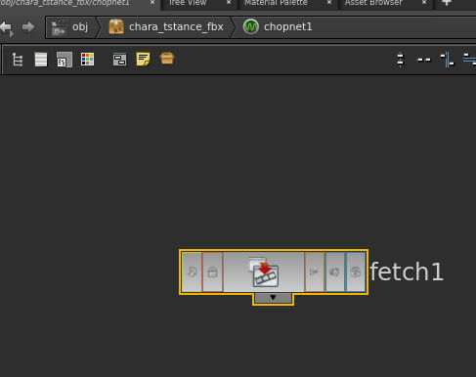Create a network box
Image resolution: width=476 pixels, height=377 pixels.
coord(119,60)
